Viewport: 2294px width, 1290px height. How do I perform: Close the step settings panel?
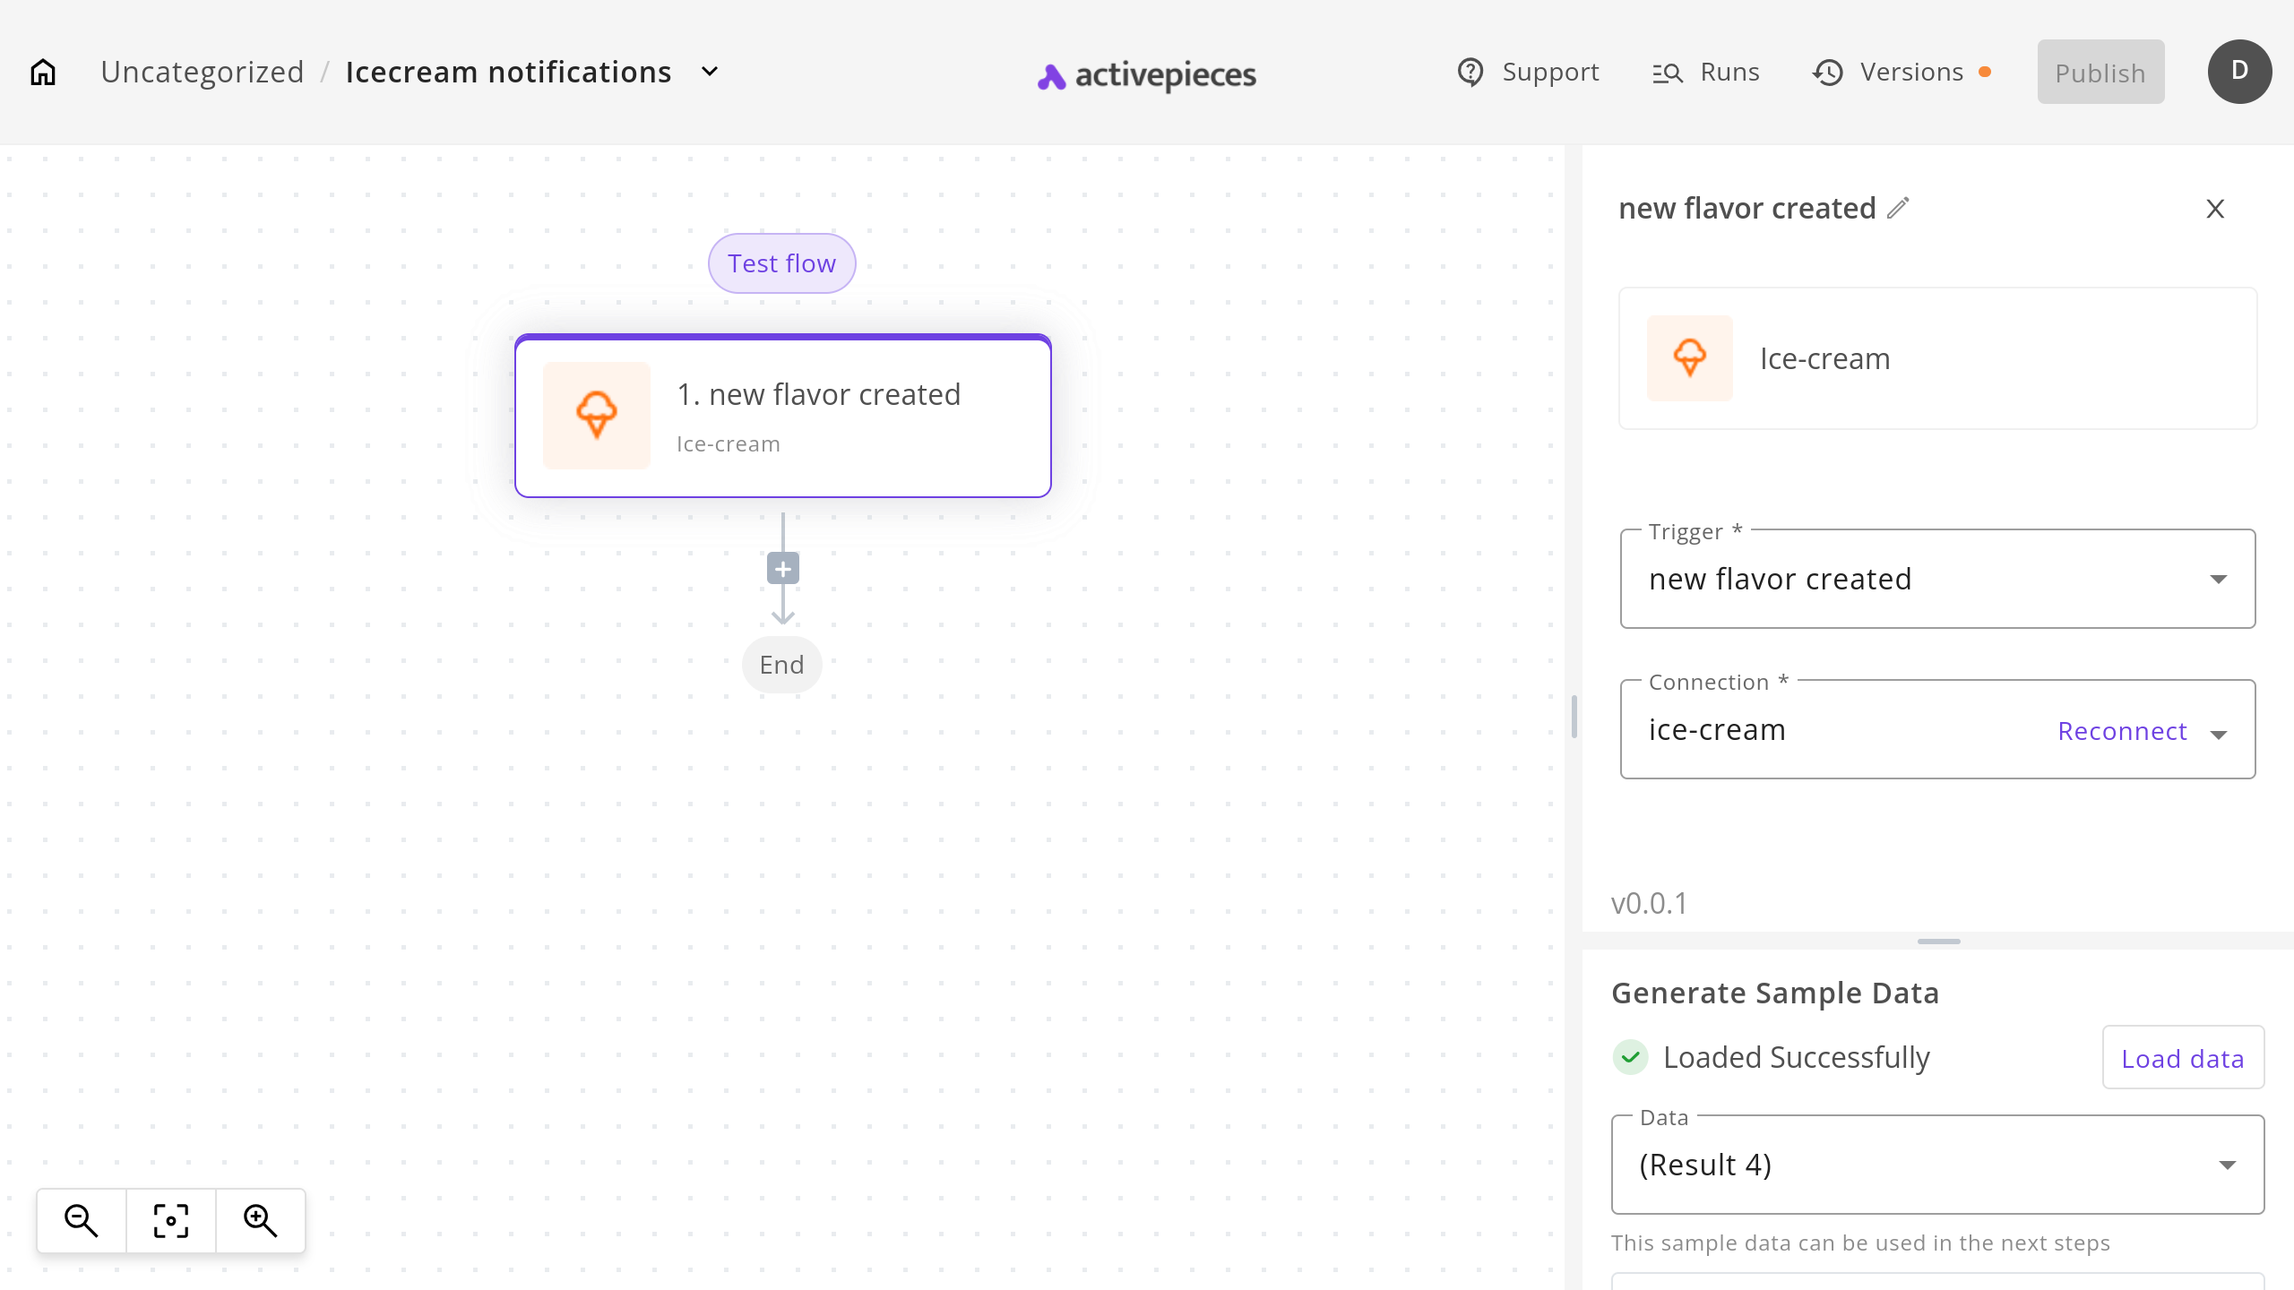pyautogui.click(x=2215, y=209)
